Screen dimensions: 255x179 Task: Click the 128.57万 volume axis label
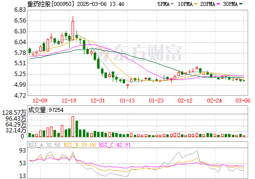point(14,112)
